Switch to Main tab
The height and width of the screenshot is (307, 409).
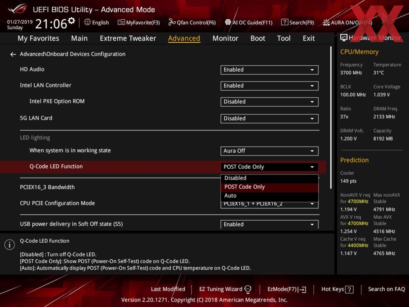point(79,38)
